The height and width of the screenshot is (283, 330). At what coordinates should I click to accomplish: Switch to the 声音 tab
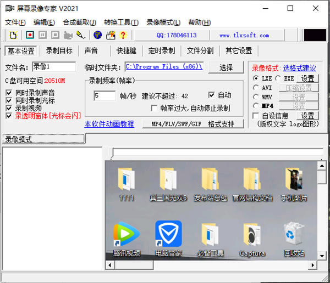click(91, 50)
